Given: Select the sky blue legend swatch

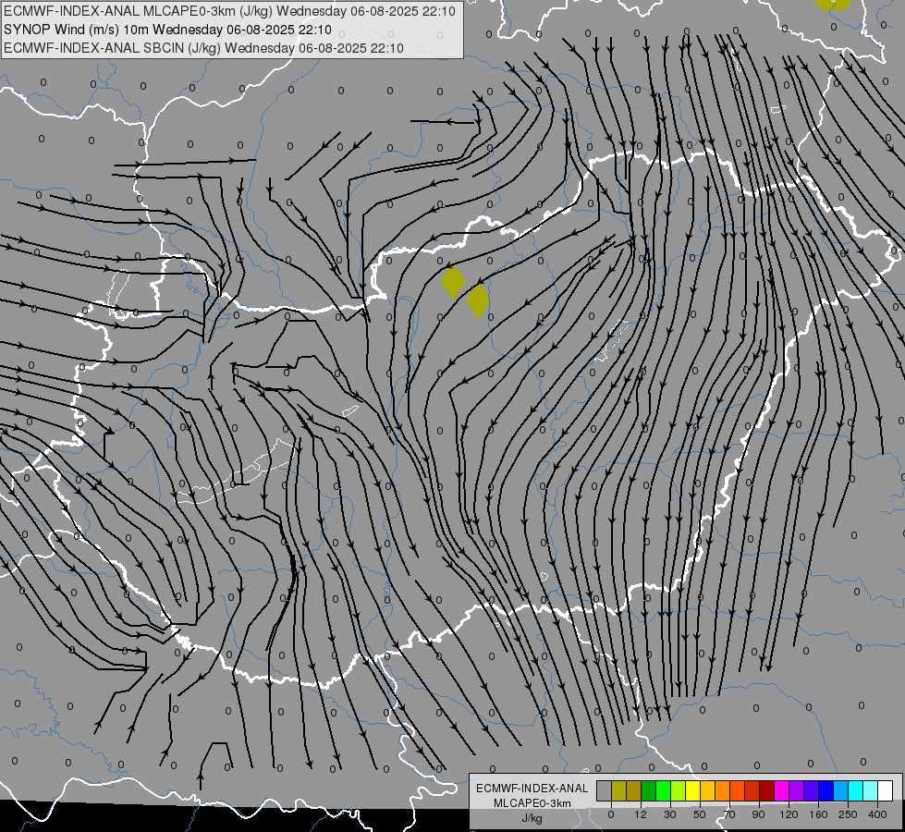Looking at the screenshot, I should (841, 790).
